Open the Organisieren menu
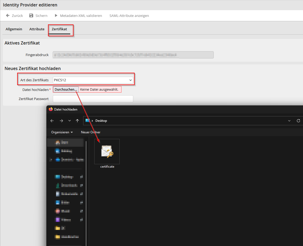This screenshot has width=303, height=246. point(62,132)
